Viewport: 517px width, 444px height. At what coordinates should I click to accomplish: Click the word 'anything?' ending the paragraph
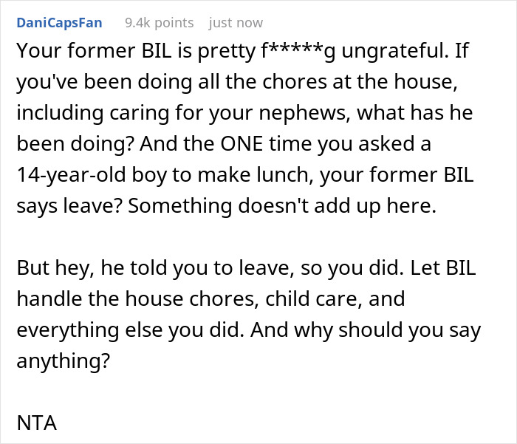pos(63,361)
